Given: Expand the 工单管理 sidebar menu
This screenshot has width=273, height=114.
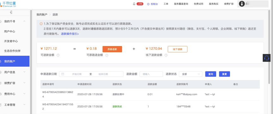Looking at the screenshot, I should (24, 105).
